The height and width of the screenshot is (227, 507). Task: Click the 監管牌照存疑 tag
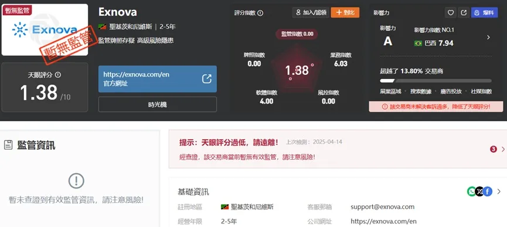pos(116,40)
